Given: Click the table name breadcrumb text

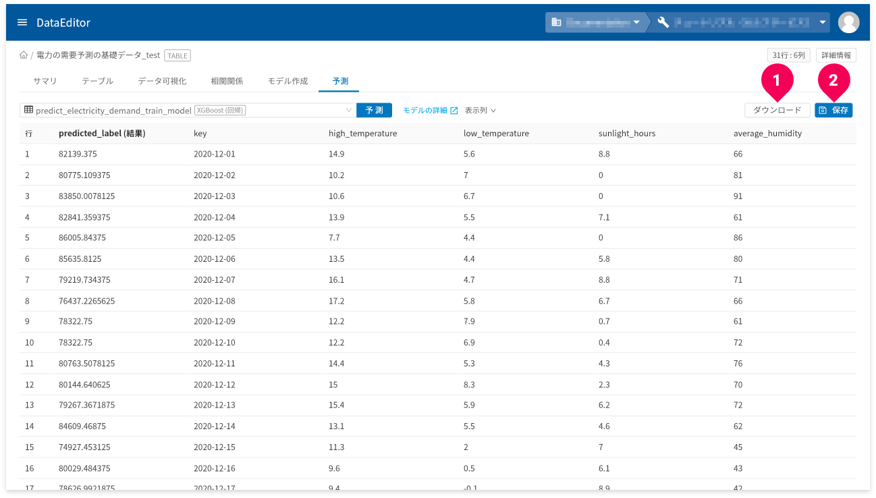Looking at the screenshot, I should 98,55.
